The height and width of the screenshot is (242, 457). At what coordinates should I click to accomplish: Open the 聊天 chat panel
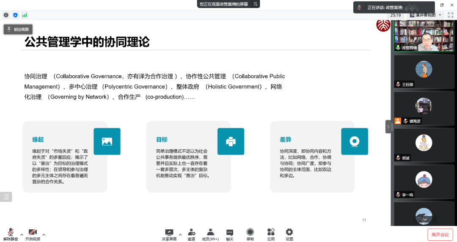click(x=229, y=234)
